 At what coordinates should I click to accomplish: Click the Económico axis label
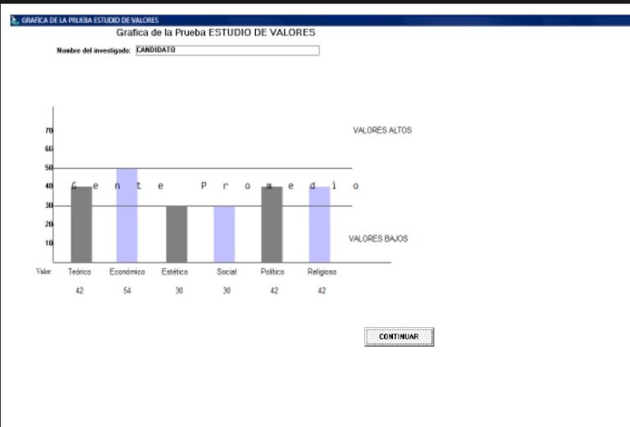click(127, 271)
